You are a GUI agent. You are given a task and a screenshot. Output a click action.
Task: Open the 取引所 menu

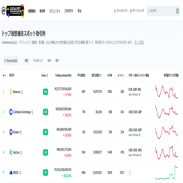click(42, 11)
